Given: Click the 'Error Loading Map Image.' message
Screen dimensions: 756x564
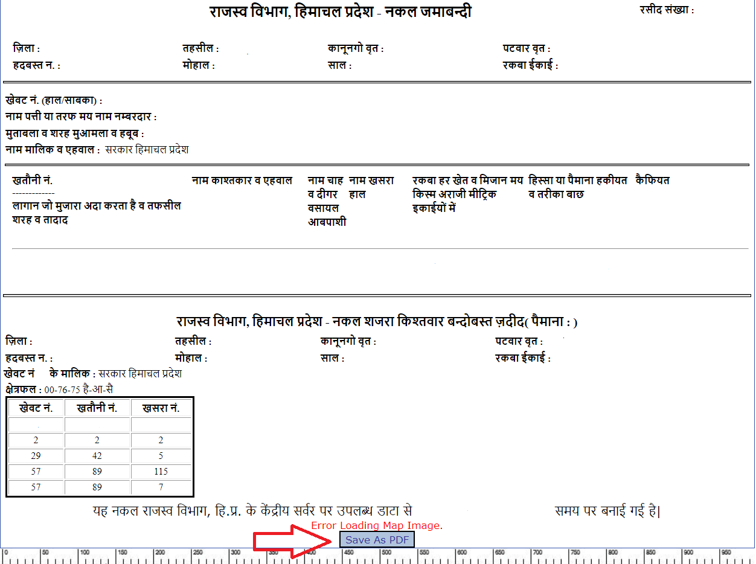Looking at the screenshot, I should (377, 526).
